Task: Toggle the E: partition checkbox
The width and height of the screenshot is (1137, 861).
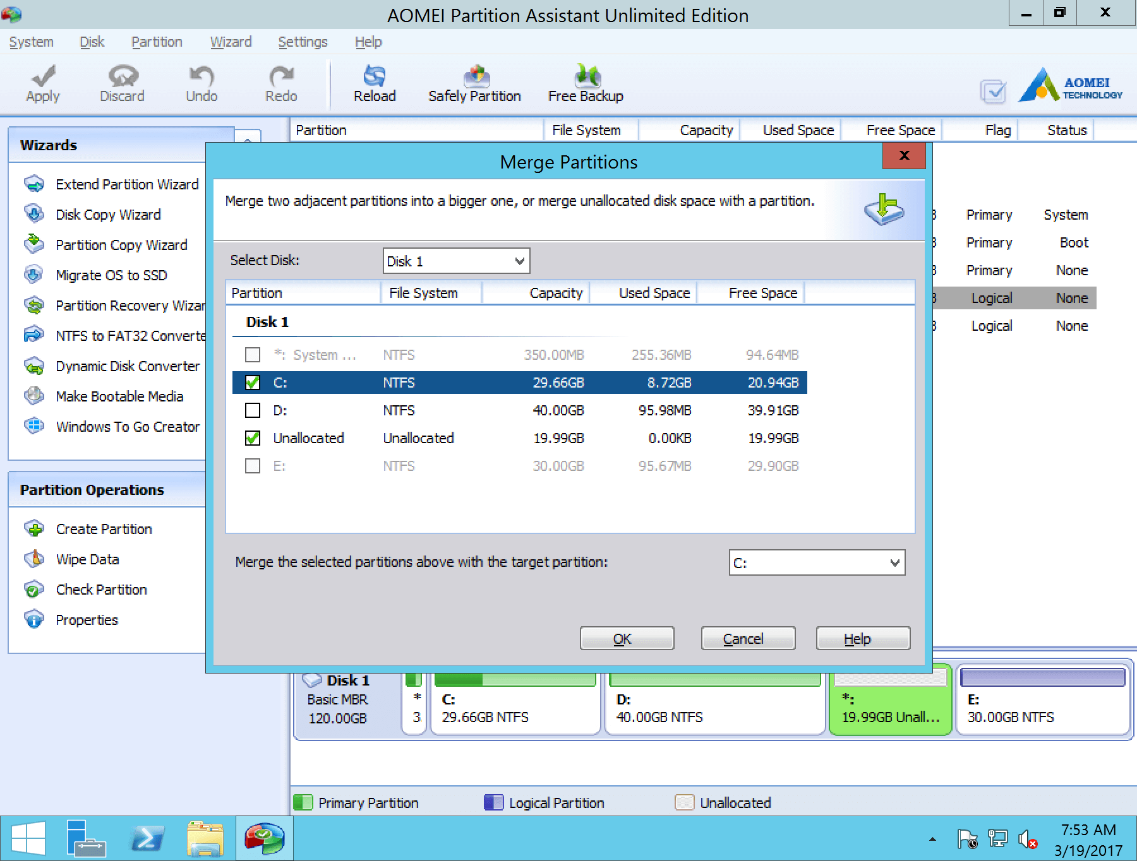Action: pos(253,466)
